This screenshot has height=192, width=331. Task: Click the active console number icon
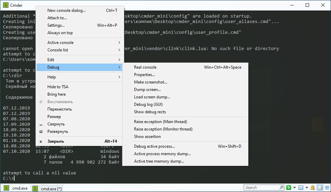click(x=301, y=188)
